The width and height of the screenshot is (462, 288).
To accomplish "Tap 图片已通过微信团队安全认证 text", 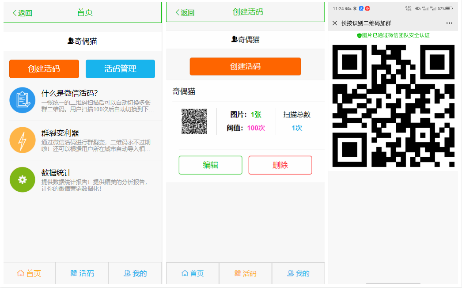I will pos(396,35).
